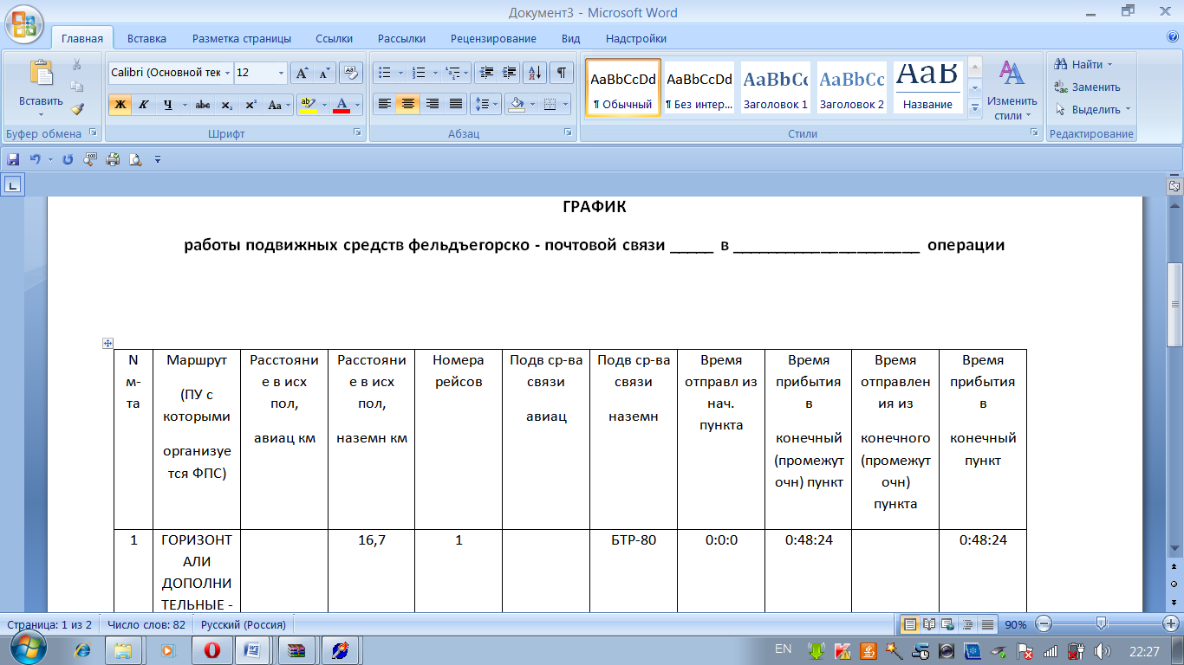Toggle italic (К) formatting
The width and height of the screenshot is (1184, 665).
[x=143, y=105]
